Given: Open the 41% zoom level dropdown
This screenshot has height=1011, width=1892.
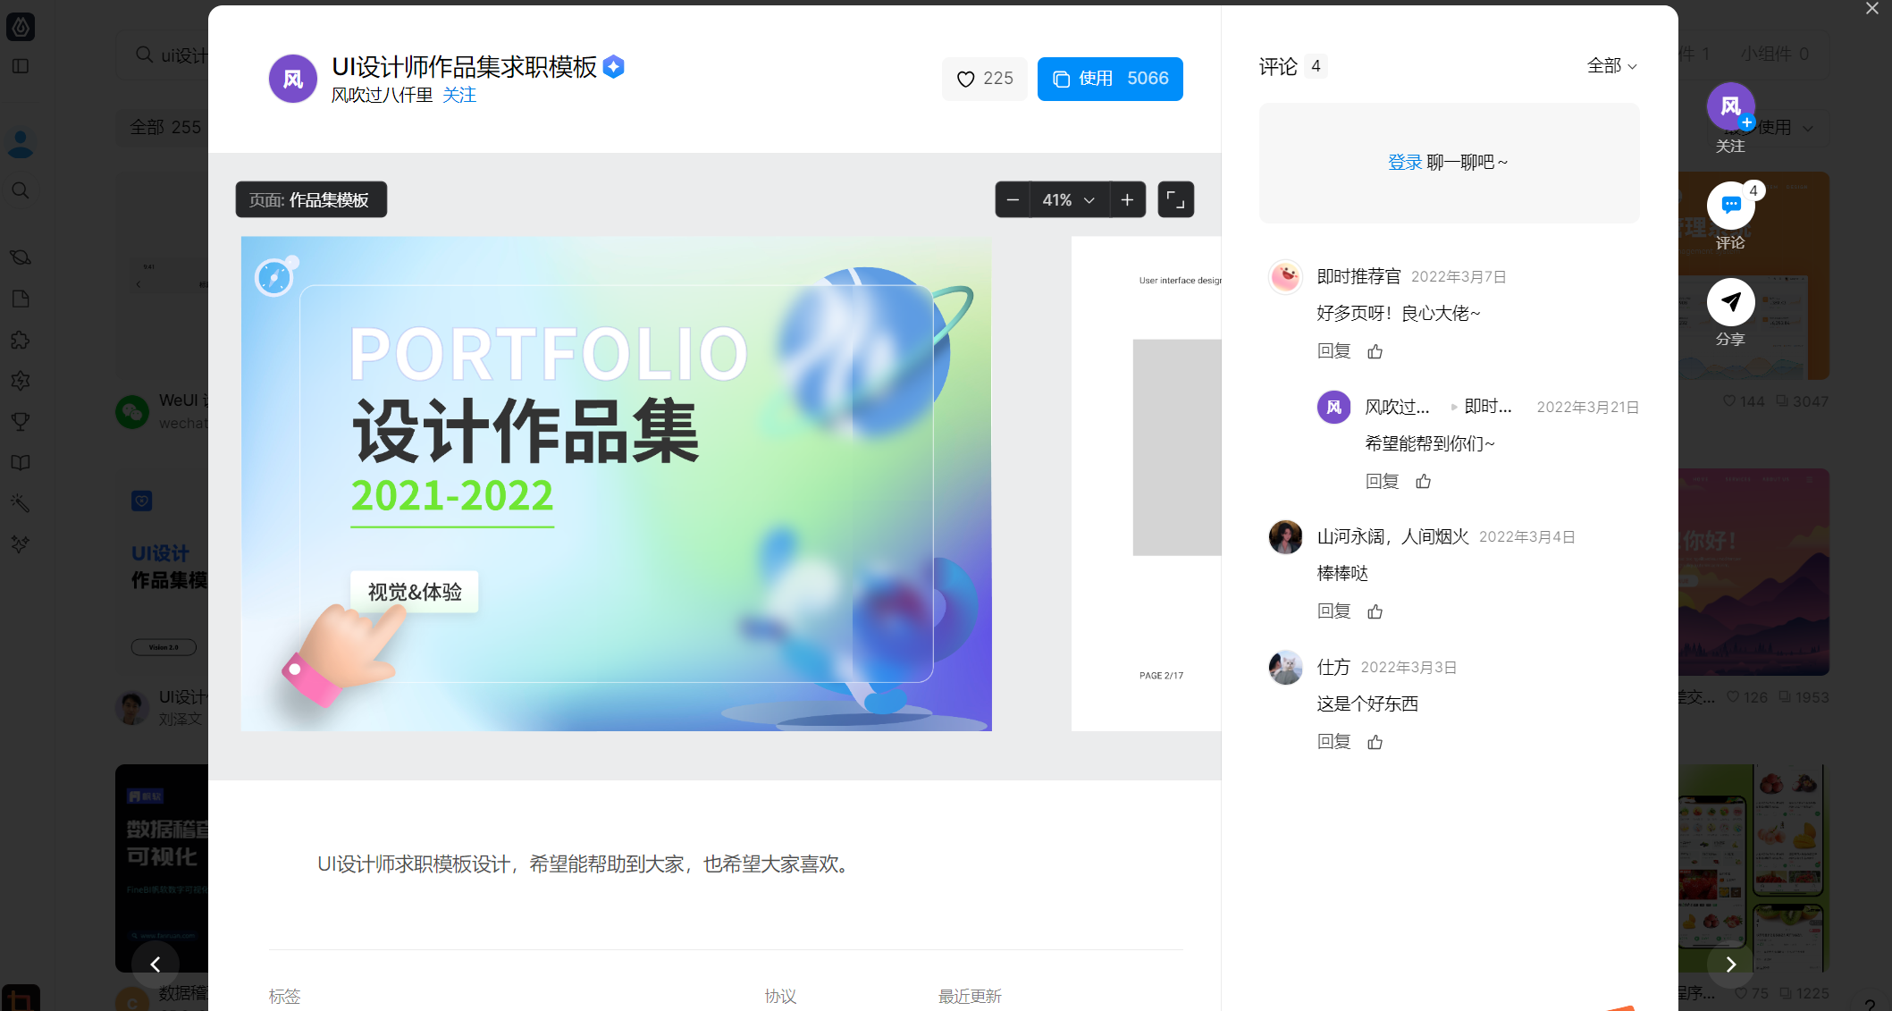Looking at the screenshot, I should 1069,200.
